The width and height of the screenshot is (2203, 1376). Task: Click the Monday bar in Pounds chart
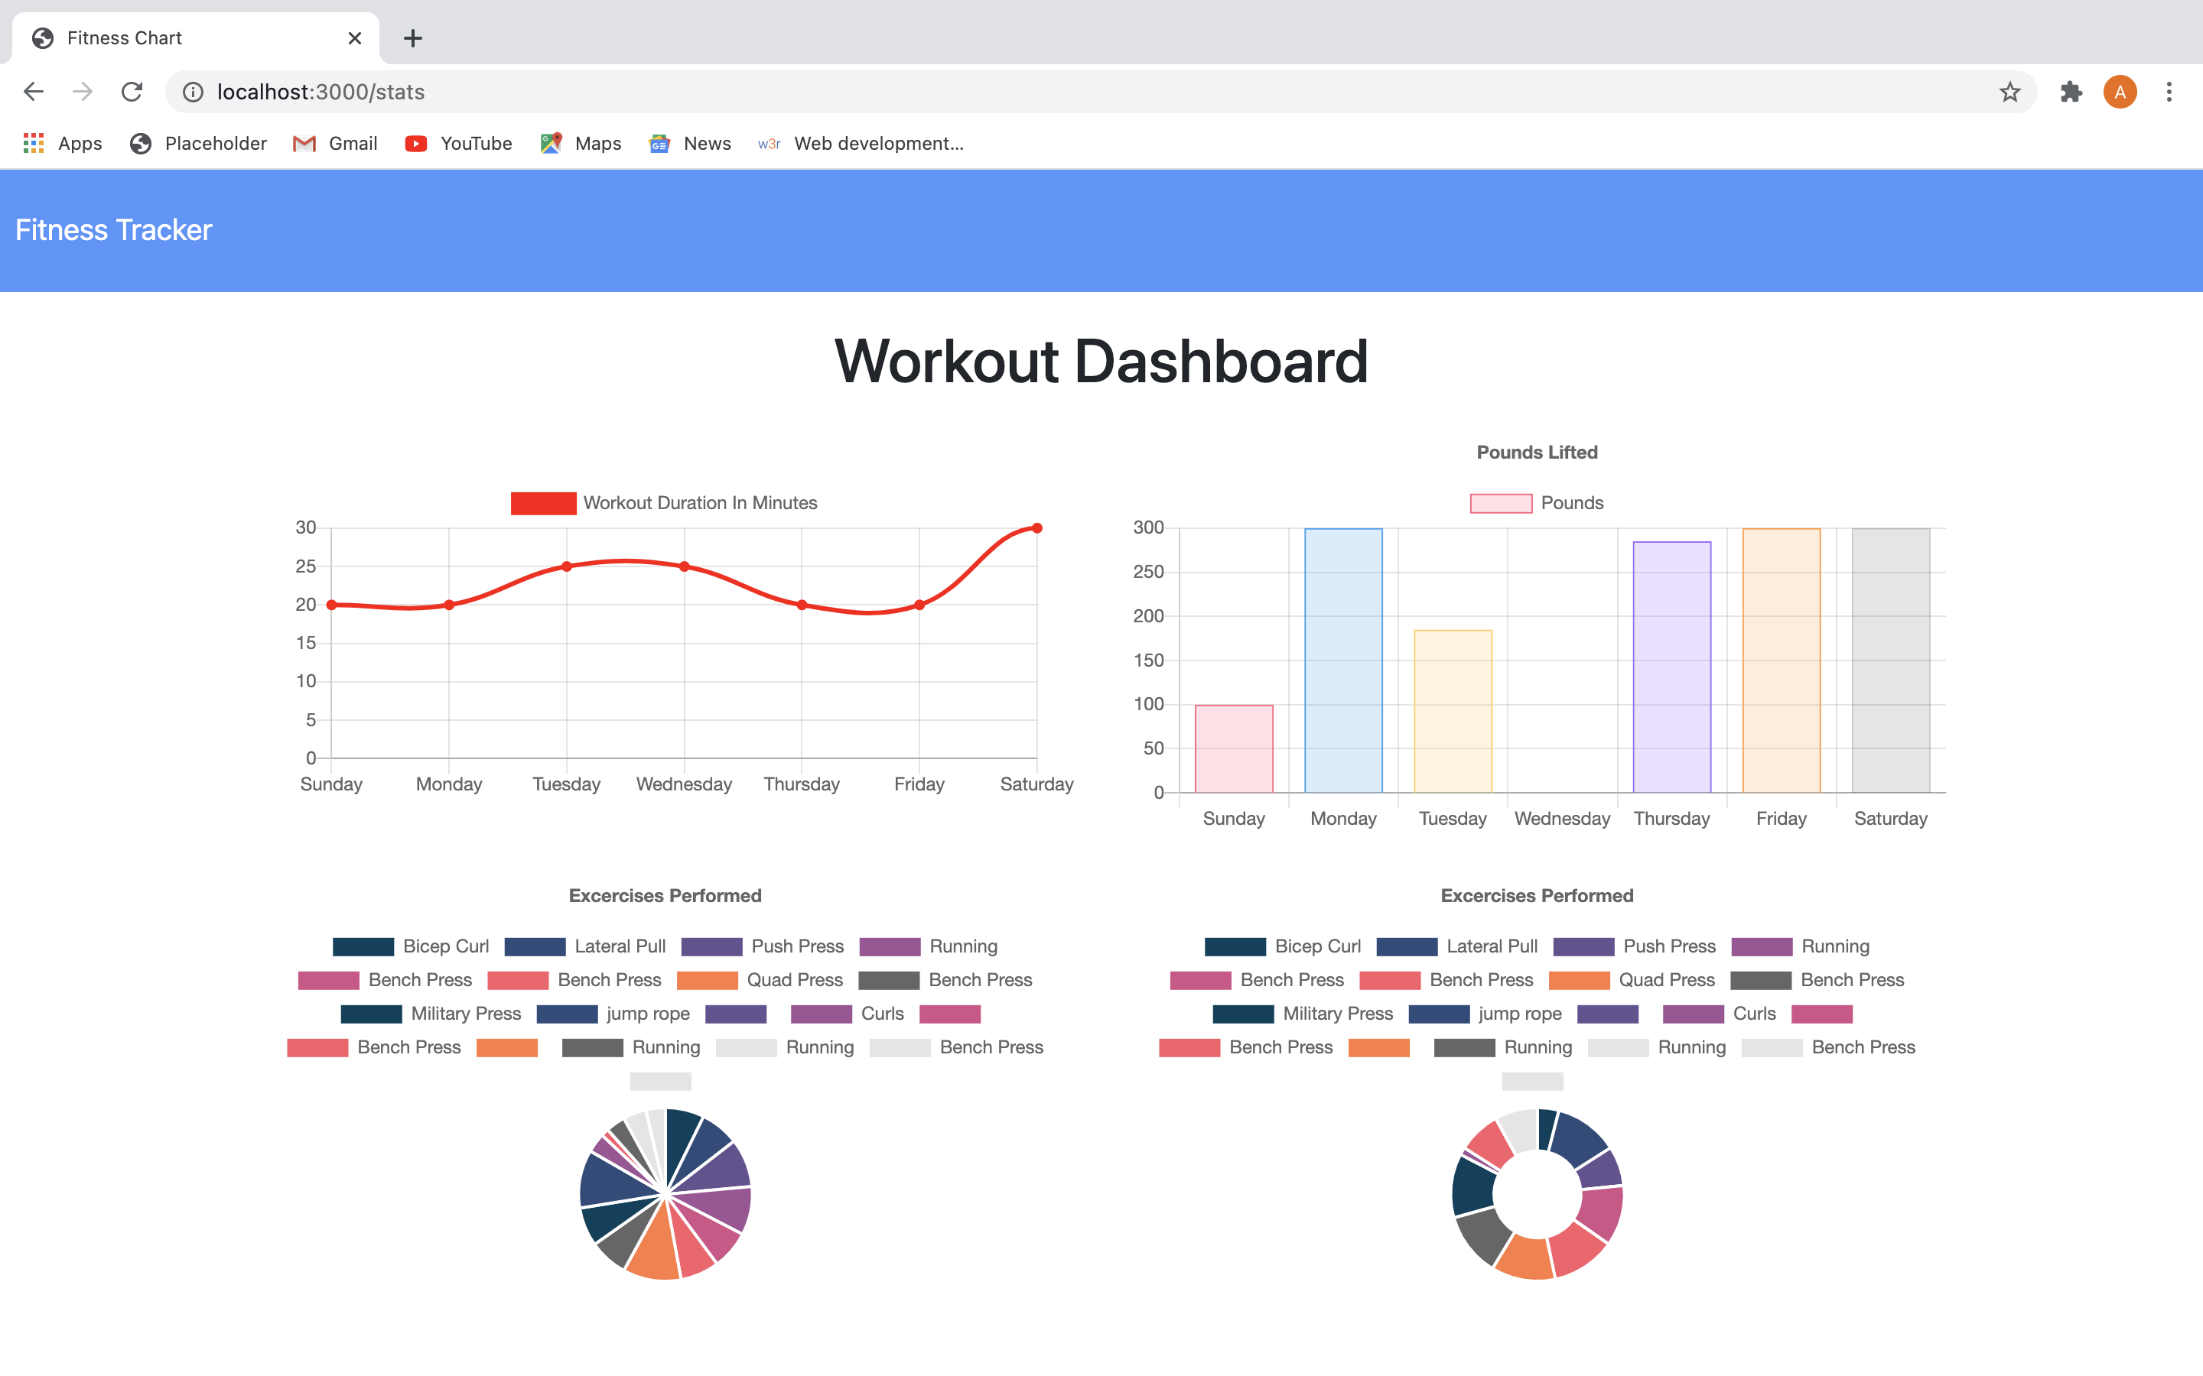(1342, 660)
